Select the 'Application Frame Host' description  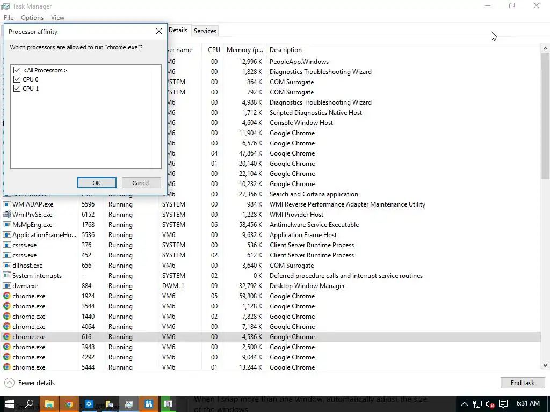pyautogui.click(x=303, y=235)
